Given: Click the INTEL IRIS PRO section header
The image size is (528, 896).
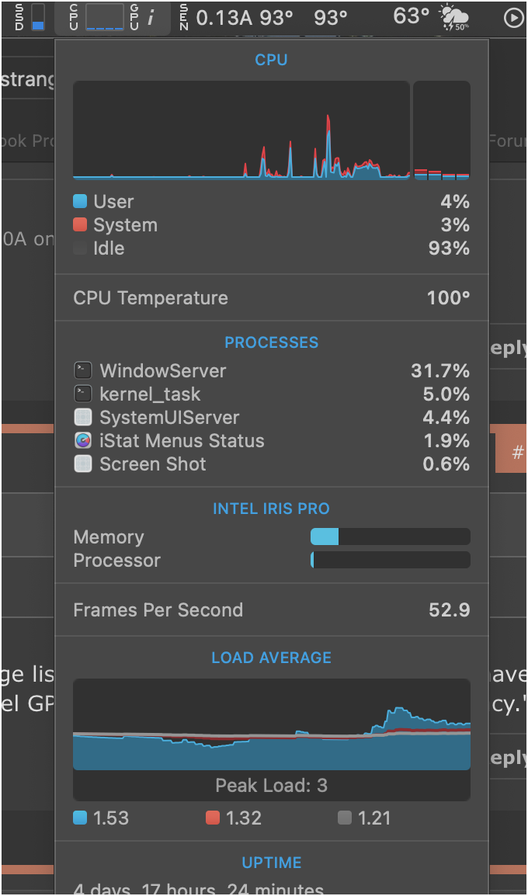Looking at the screenshot, I should point(271,509).
